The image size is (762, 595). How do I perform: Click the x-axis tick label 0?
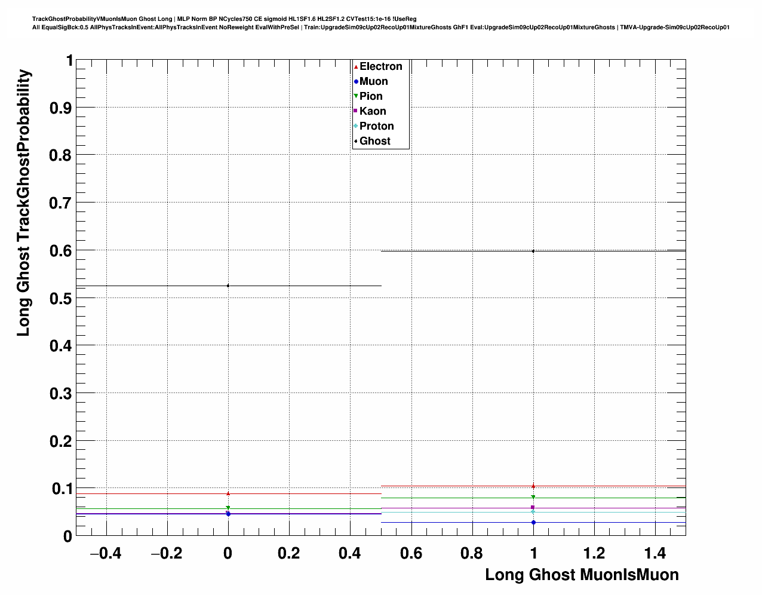pyautogui.click(x=228, y=553)
